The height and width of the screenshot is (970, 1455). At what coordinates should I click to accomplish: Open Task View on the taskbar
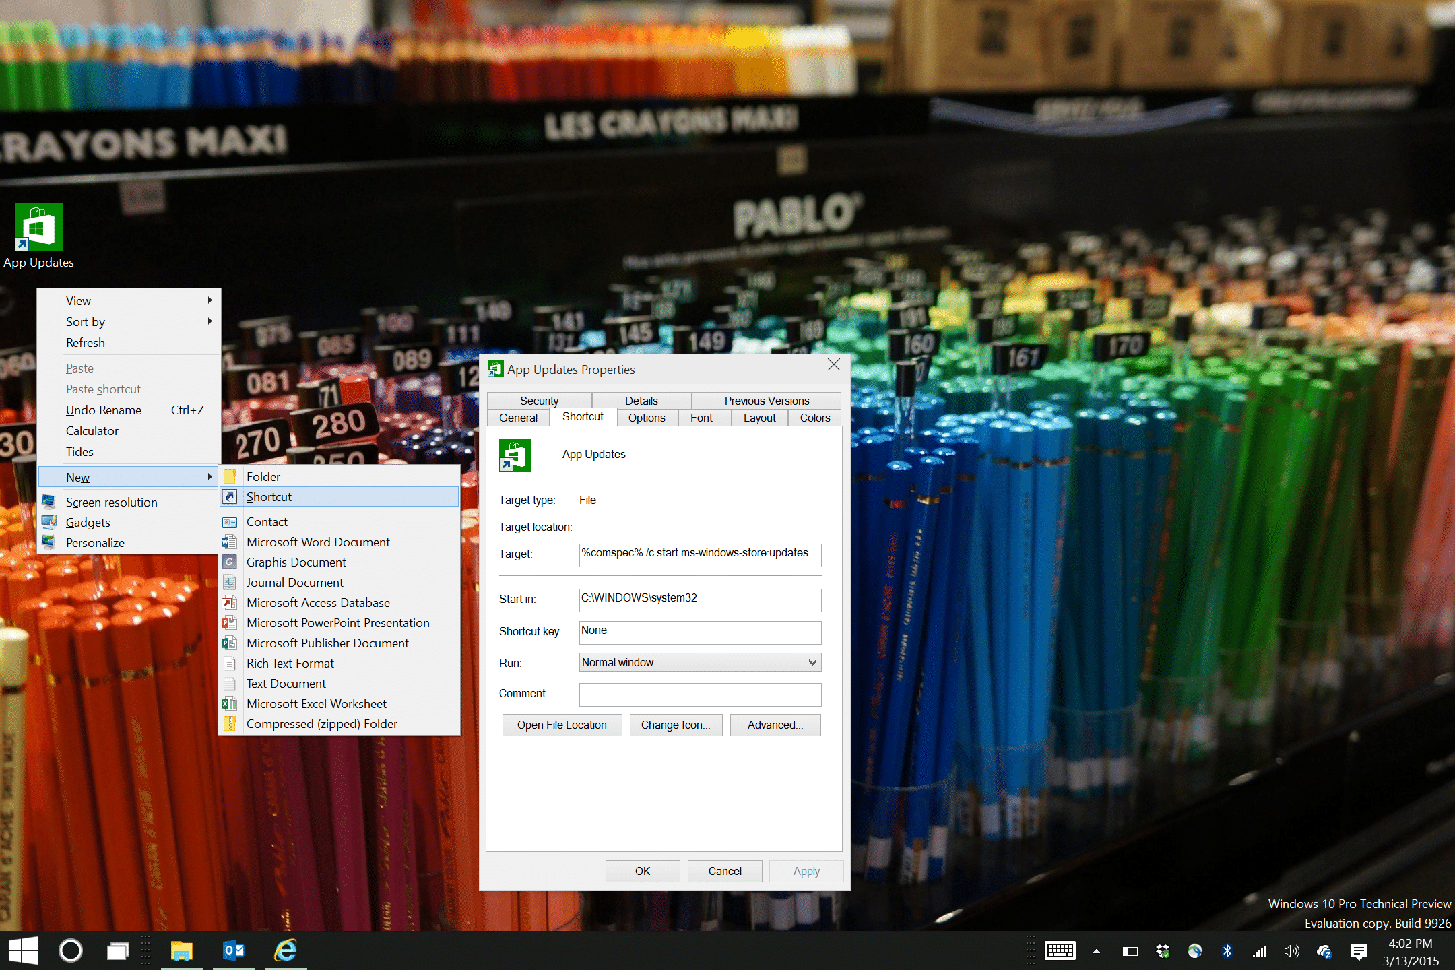coord(118,950)
